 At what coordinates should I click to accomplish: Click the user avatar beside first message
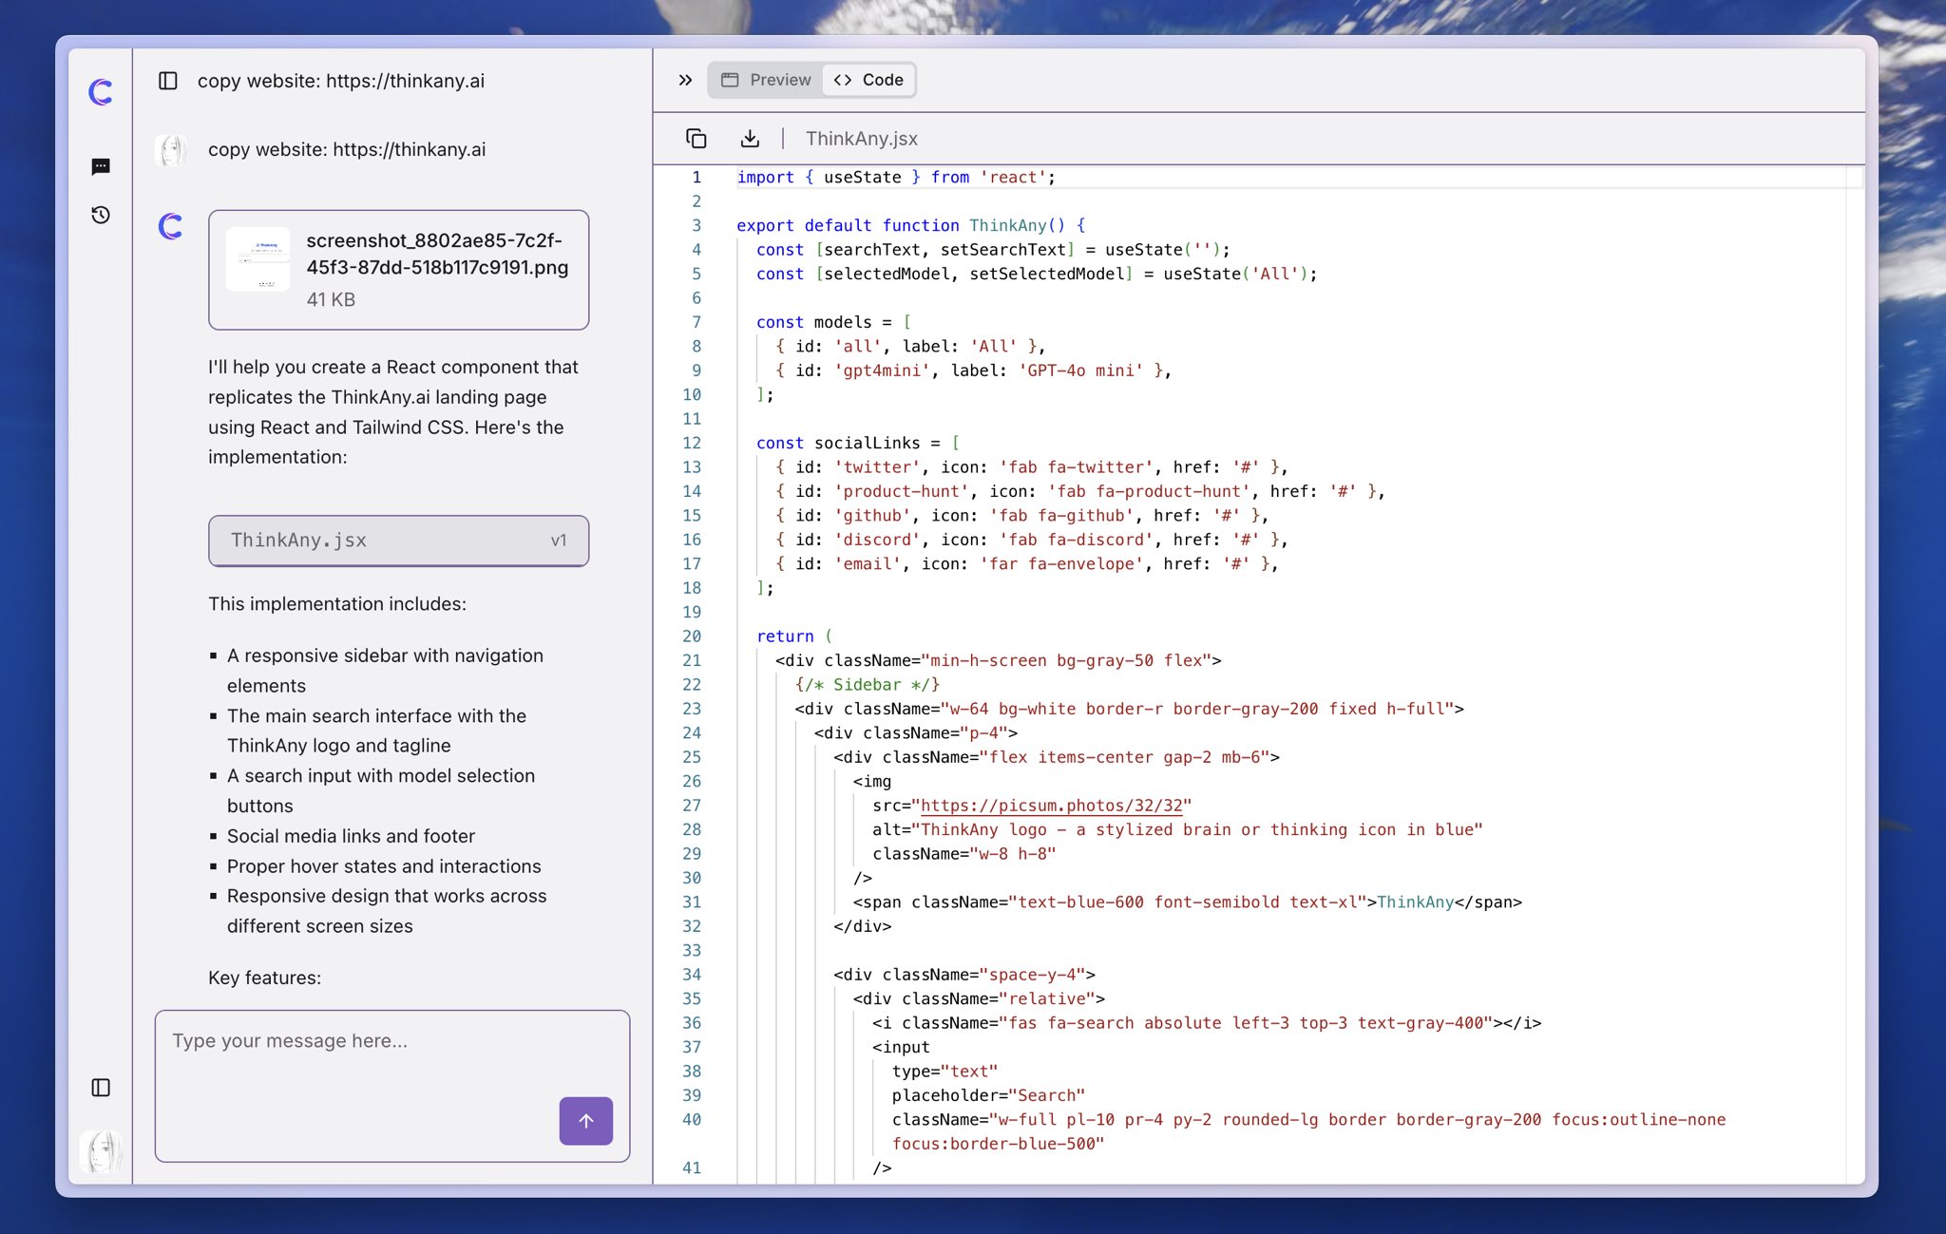172,150
